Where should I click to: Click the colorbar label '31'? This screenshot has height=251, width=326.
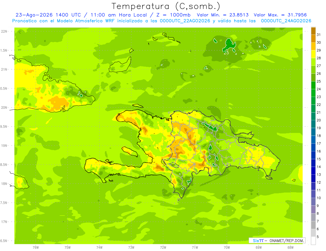(319, 35)
